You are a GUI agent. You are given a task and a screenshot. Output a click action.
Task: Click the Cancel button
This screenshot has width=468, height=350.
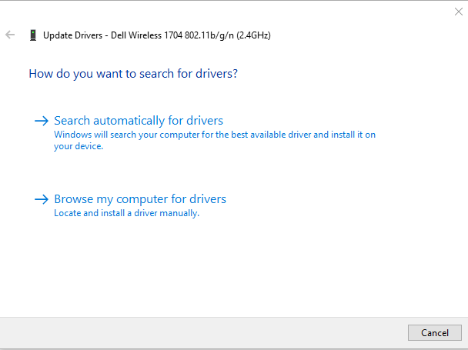[435, 333]
